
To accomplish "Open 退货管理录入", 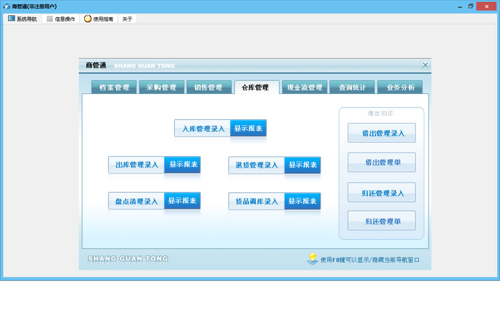I will 257,165.
